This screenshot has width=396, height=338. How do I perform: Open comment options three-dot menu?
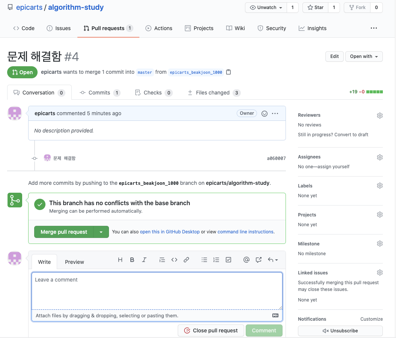[275, 114]
